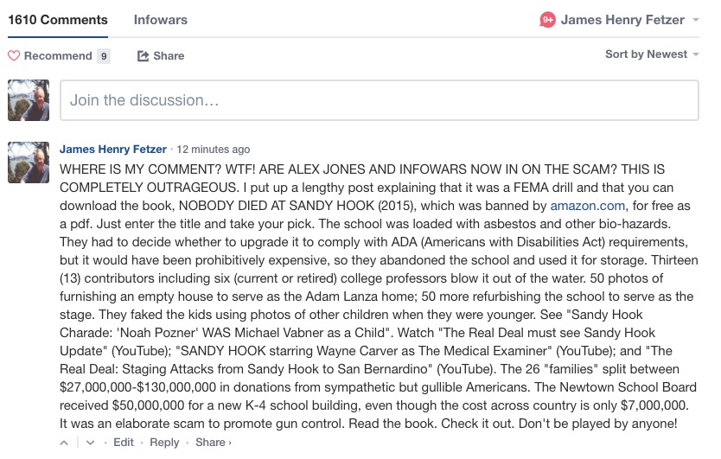Screen dimensions: 721x459
Task: Click avatar next to discussion box
Action: point(29,100)
